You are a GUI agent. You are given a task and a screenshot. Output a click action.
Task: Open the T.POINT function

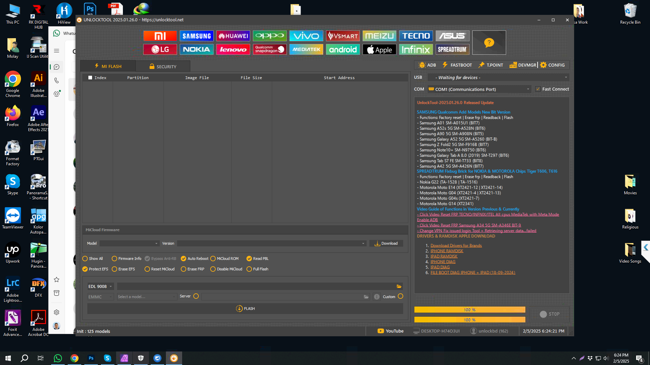(x=491, y=65)
